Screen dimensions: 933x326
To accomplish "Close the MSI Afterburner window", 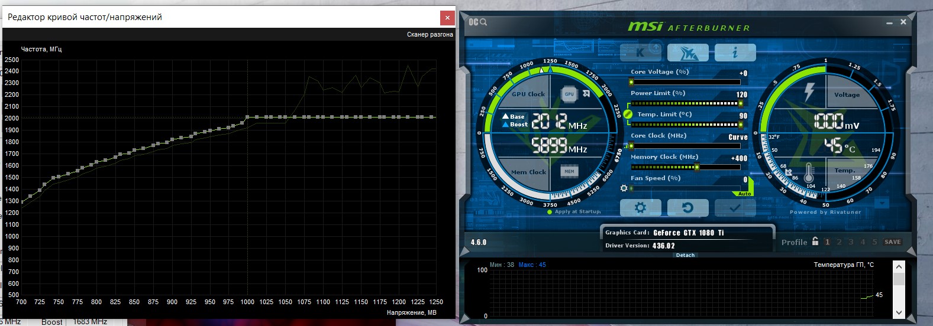I will point(903,22).
